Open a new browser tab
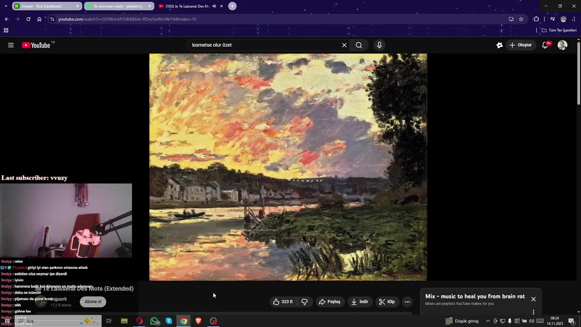This screenshot has height=327, width=581. [232, 6]
